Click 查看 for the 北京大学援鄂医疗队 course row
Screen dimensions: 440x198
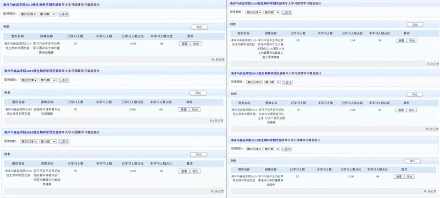[x=401, y=110]
